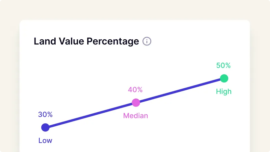The image size is (270, 152).
Task: Click the 40% value label
Action: pos(135,90)
